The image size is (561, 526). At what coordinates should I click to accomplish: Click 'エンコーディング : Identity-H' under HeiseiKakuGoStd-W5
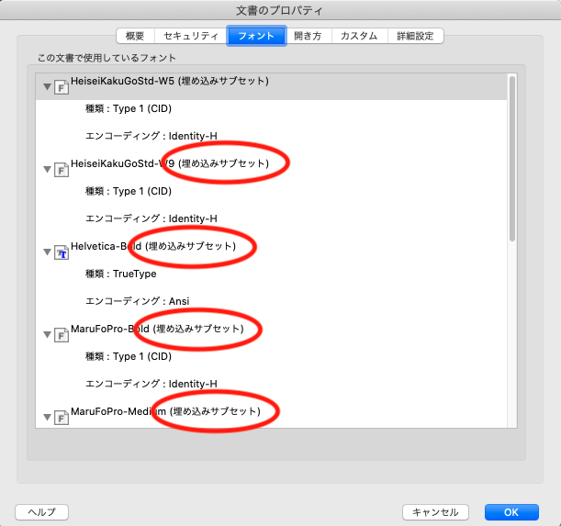(151, 136)
